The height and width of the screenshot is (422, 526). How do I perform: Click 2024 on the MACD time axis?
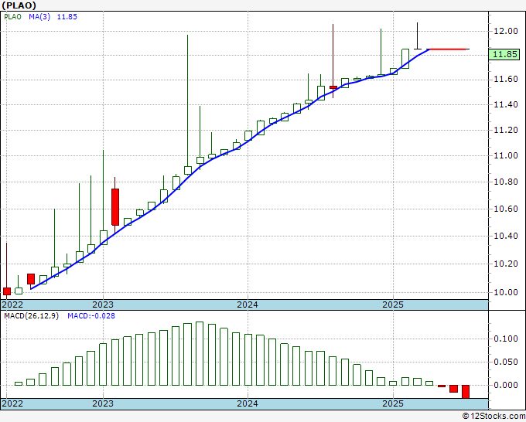[x=248, y=403]
